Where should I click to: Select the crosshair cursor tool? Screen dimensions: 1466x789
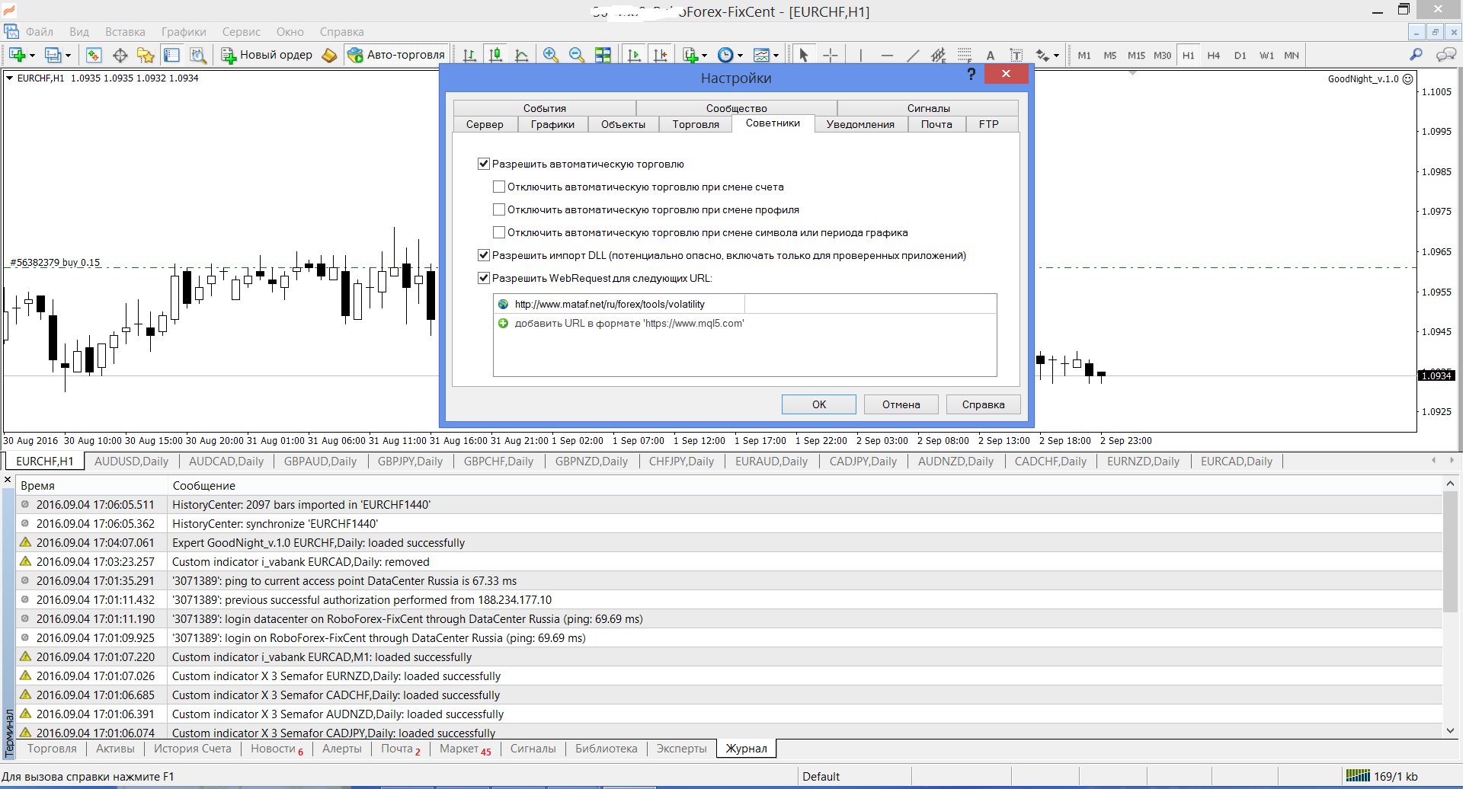831,55
